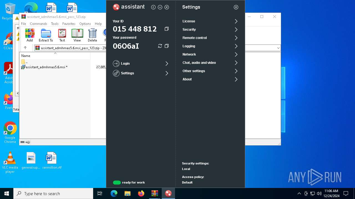Image resolution: width=355 pixels, height=199 pixels.
Task: Open generalsup image file on desktop
Action: click(x=31, y=161)
